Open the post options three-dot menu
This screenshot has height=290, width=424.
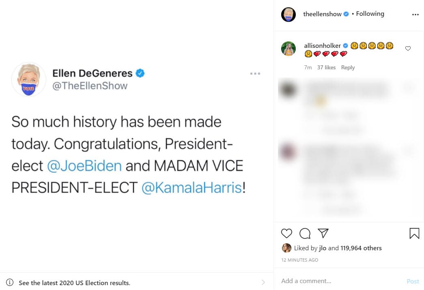click(x=415, y=14)
